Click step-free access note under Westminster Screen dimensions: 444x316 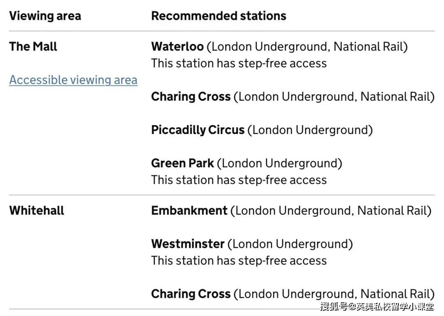click(x=239, y=261)
